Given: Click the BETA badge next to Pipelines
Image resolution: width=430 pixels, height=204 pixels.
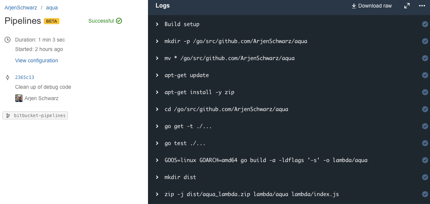Looking at the screenshot, I should (52, 21).
